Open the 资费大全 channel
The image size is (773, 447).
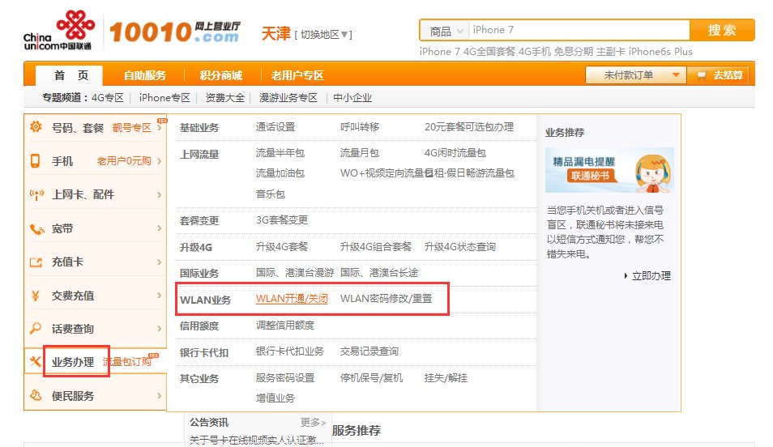[x=224, y=98]
